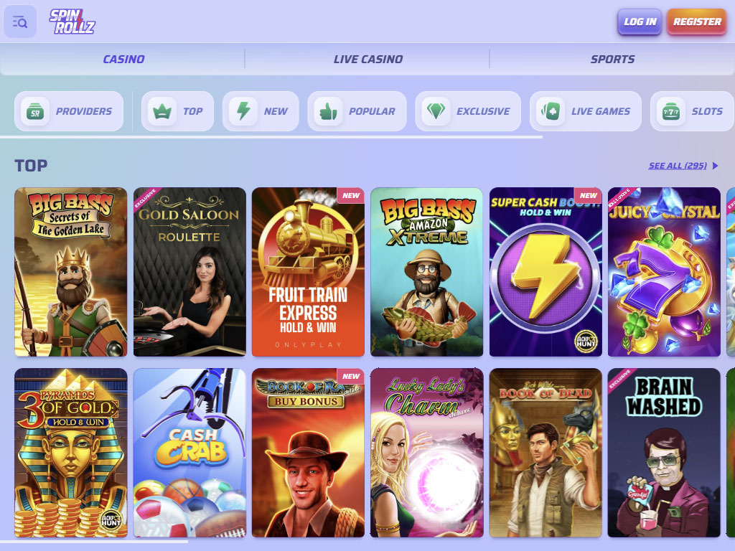Open the Sports tab
The height and width of the screenshot is (551, 735).
click(x=612, y=59)
